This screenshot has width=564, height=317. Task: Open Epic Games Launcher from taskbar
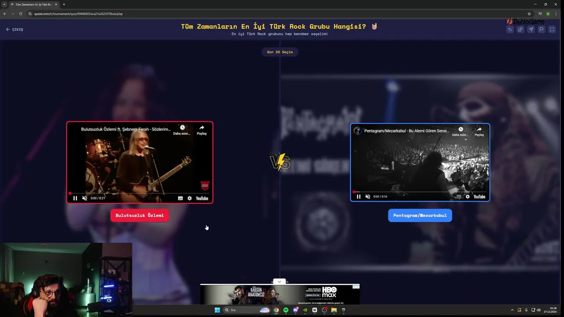click(344, 310)
